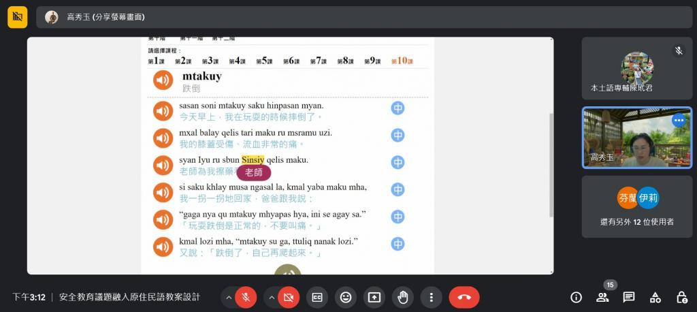Turn on closed captions
The height and width of the screenshot is (312, 697).
317,297
